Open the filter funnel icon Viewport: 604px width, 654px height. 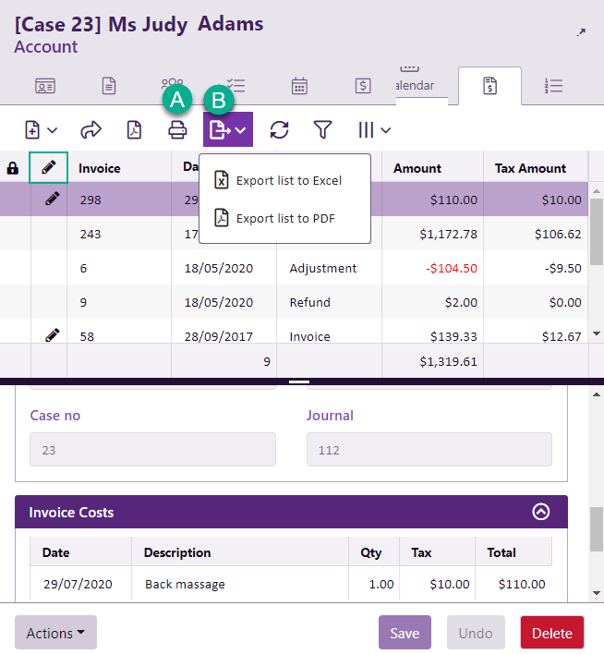click(322, 130)
